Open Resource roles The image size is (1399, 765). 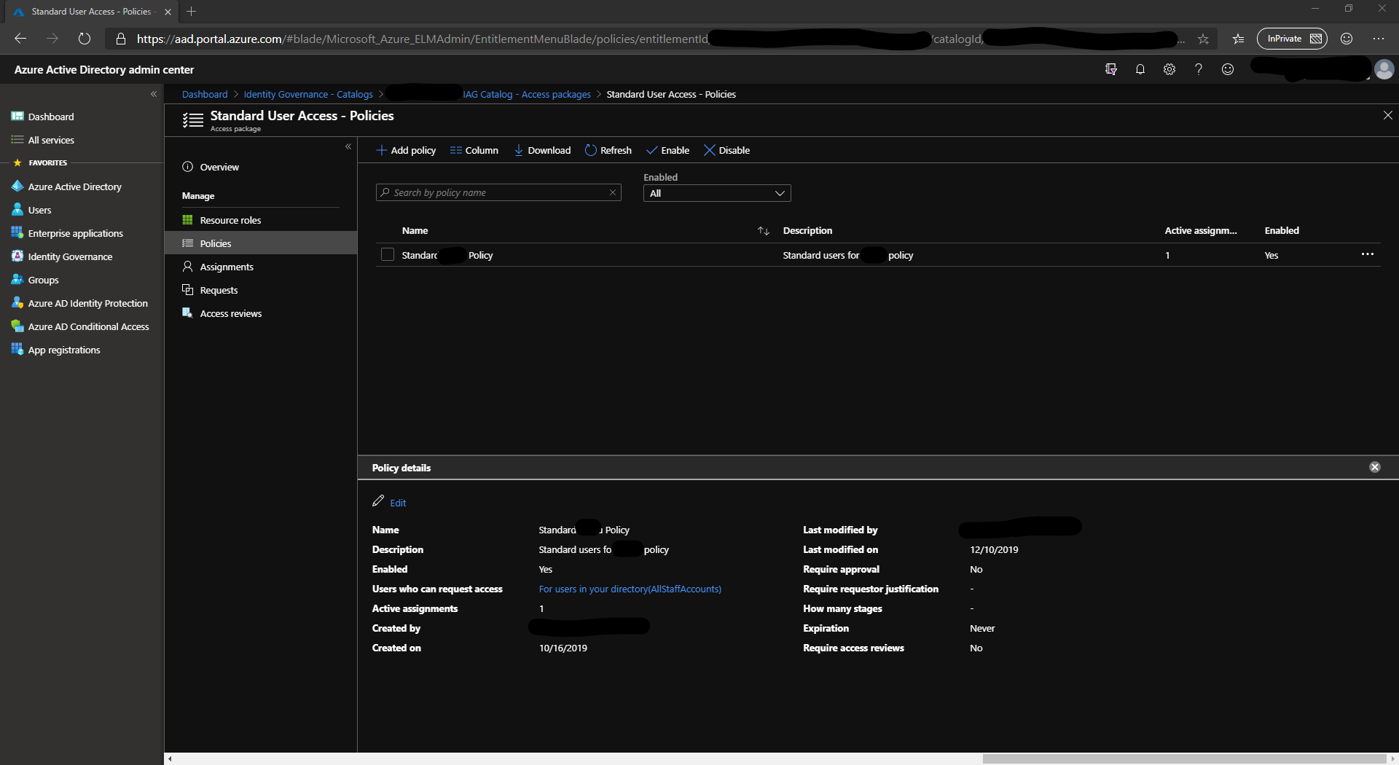click(x=230, y=220)
